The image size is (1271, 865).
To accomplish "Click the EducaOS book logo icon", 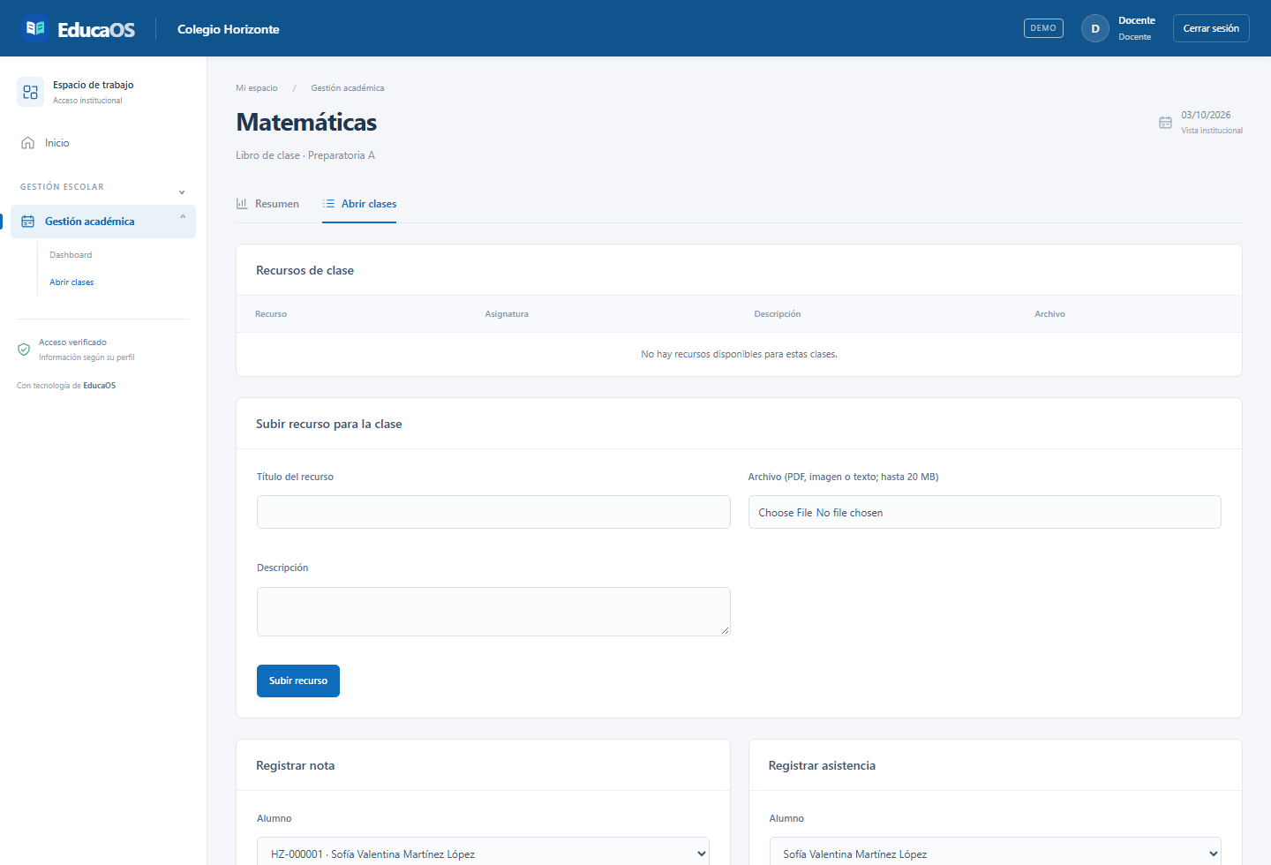I will point(35,28).
